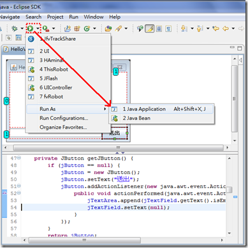Click the Run External Tools icon with the red toolbox
The height and width of the screenshot is (248, 248).
(46, 28)
